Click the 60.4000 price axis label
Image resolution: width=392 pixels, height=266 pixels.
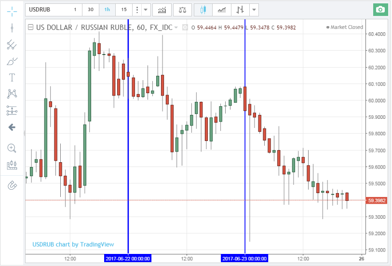click(377, 34)
